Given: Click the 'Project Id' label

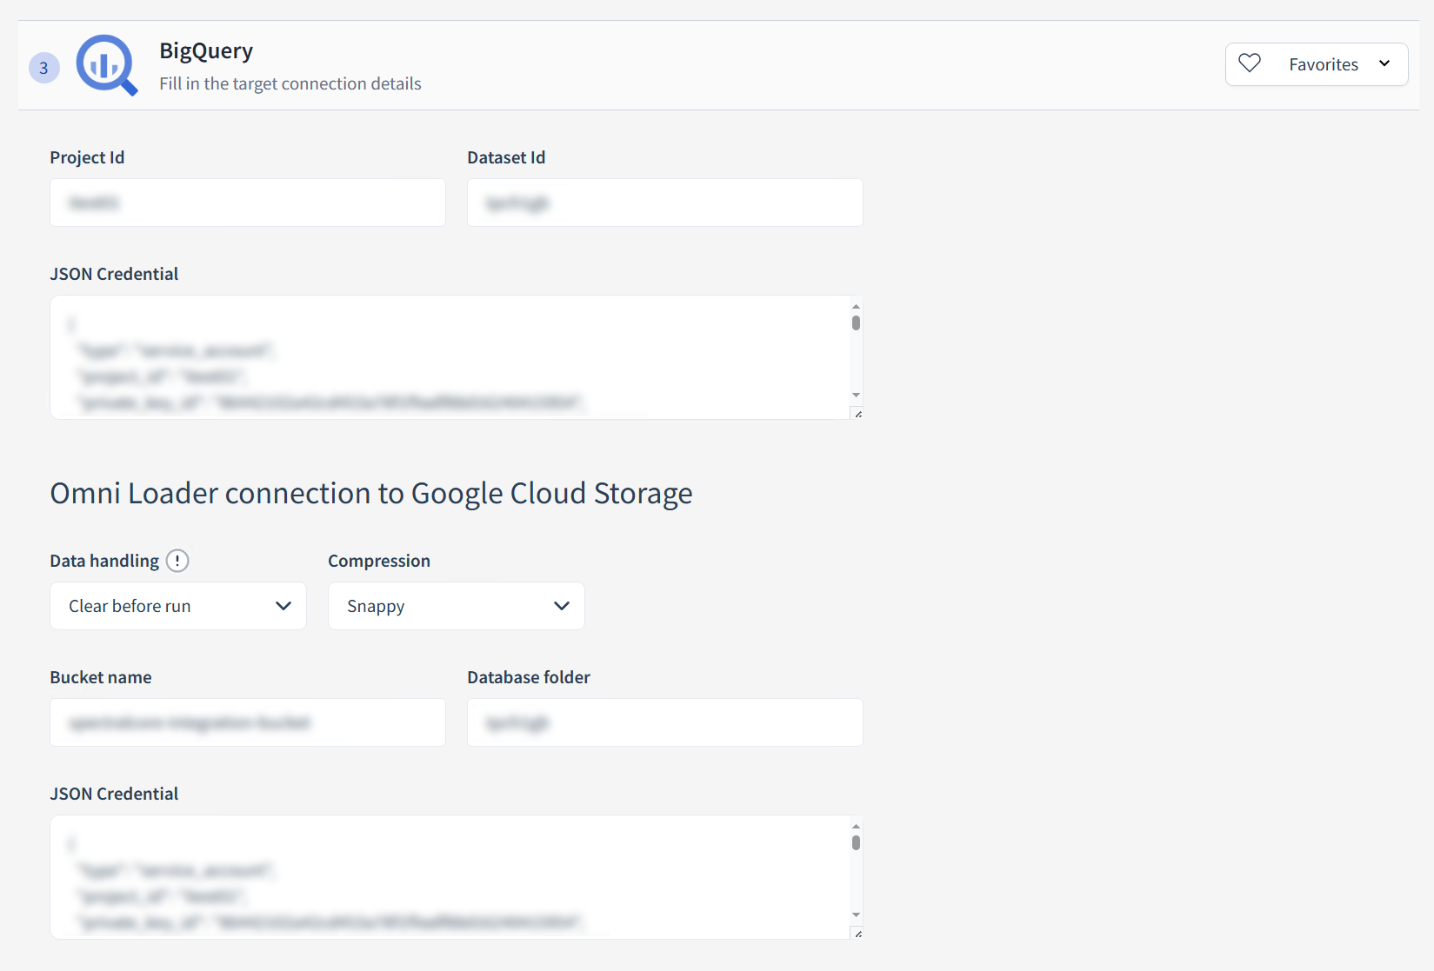Looking at the screenshot, I should click(87, 157).
